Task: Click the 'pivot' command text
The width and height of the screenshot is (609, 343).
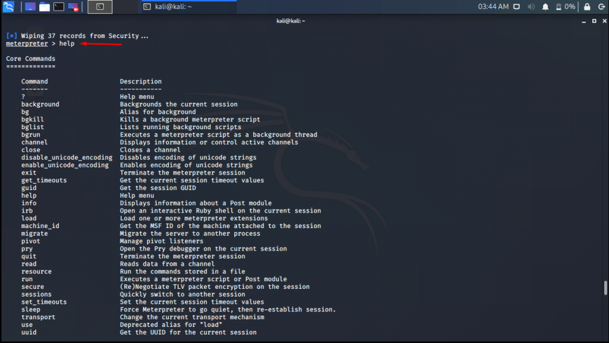Action: [31, 241]
